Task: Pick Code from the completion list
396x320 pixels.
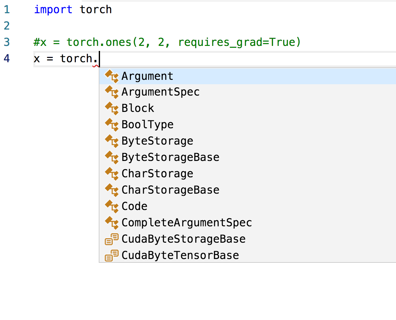Action: tap(134, 207)
